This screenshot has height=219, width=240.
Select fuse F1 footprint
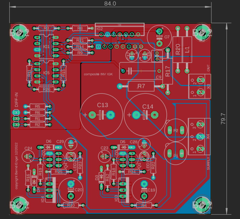tap(175, 153)
